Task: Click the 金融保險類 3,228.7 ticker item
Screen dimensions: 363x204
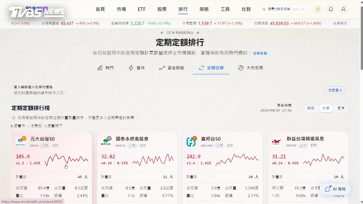Action: (x=141, y=23)
